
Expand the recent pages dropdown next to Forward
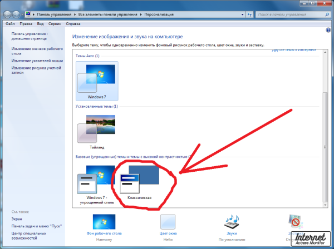coord(22,14)
